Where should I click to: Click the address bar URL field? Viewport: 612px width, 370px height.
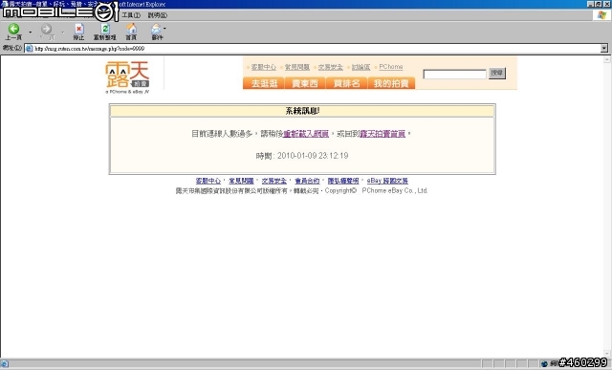pyautogui.click(x=317, y=48)
